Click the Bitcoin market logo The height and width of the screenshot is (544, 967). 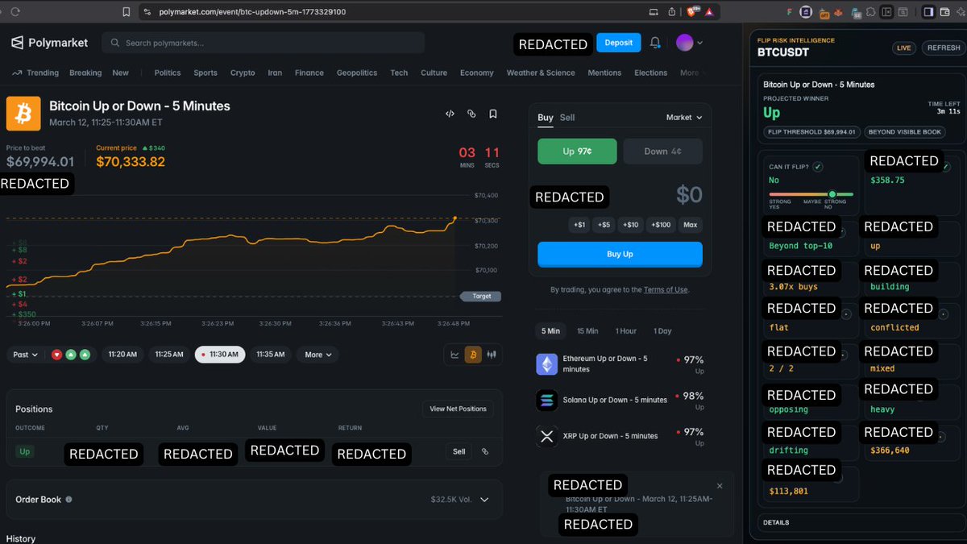(23, 114)
